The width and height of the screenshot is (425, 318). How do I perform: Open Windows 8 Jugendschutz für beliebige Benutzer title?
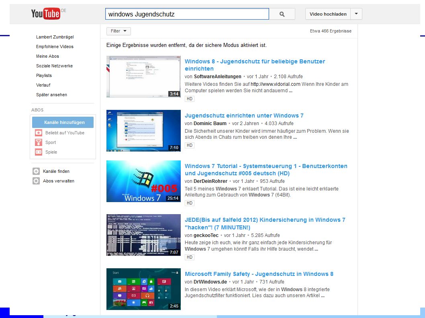click(255, 65)
